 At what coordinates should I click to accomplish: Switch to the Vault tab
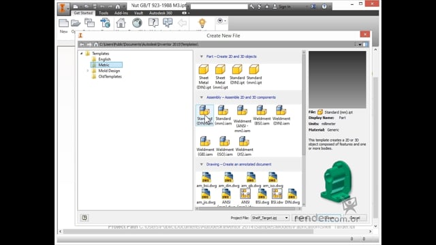tap(138, 13)
